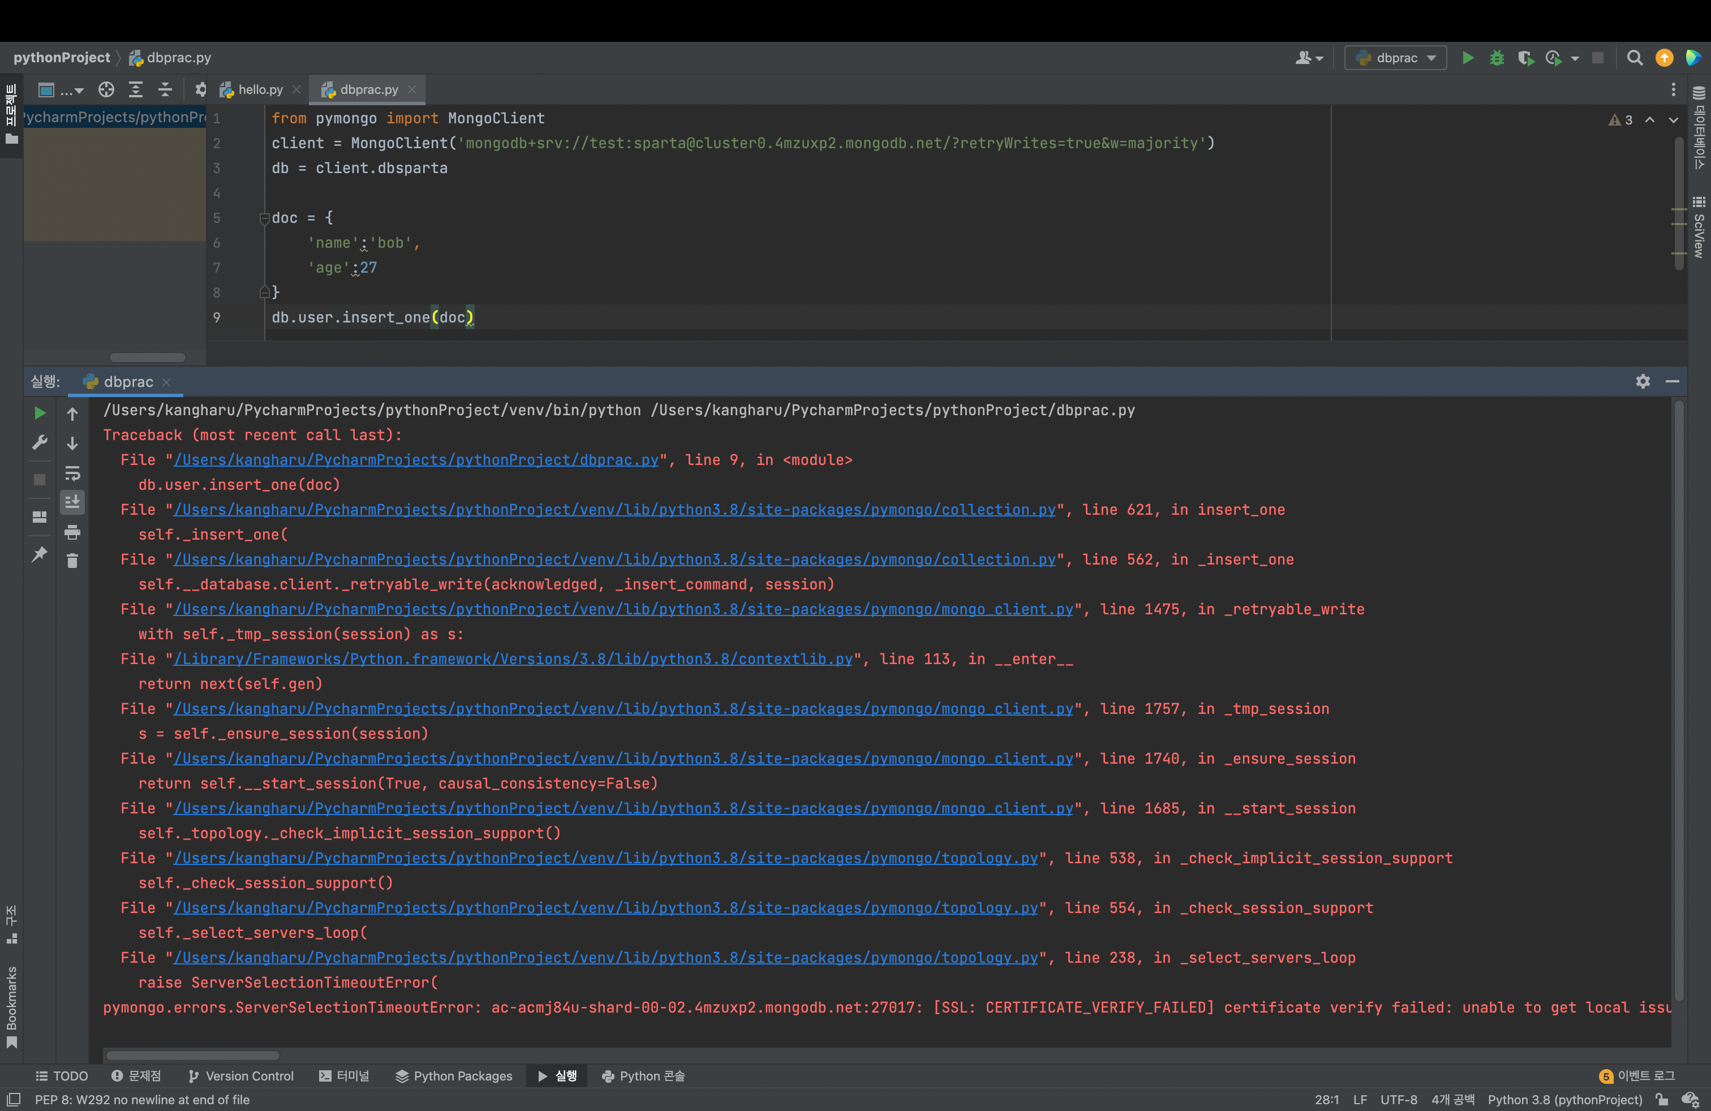
Task: Hide the Run tool window
Action: pyautogui.click(x=1672, y=382)
